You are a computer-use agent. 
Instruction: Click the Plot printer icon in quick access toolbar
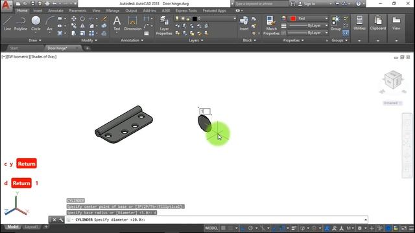click(x=47, y=4)
